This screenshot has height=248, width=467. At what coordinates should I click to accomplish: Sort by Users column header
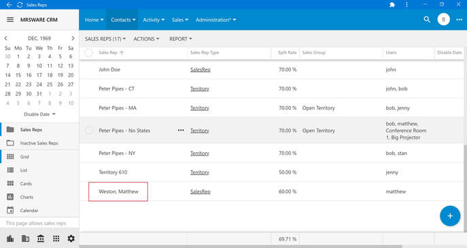[x=391, y=53]
